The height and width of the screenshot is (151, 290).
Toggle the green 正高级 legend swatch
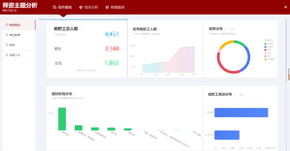[265, 44]
